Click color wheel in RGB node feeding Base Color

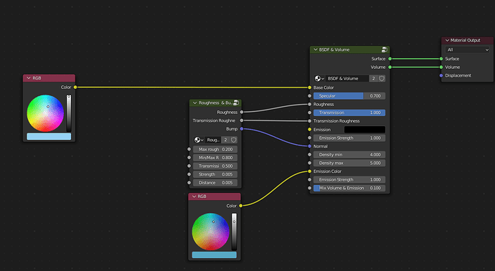(45, 113)
